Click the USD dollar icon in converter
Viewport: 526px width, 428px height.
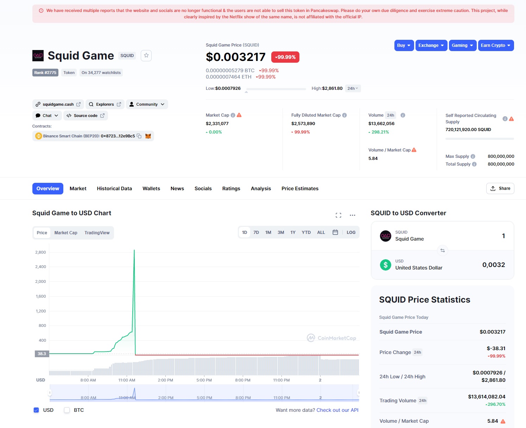coord(386,265)
